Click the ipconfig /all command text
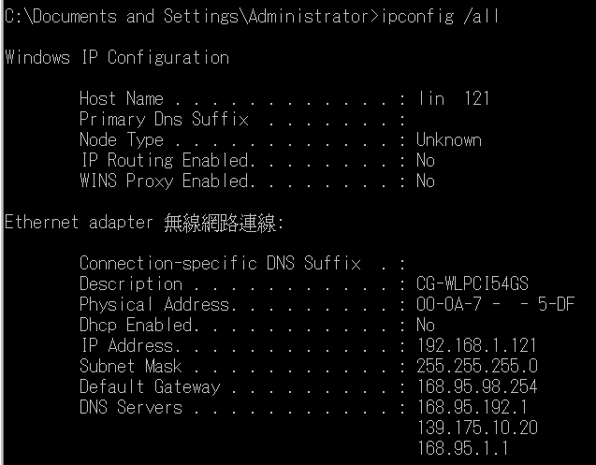Screen dimensions: 596x465 (x=440, y=17)
